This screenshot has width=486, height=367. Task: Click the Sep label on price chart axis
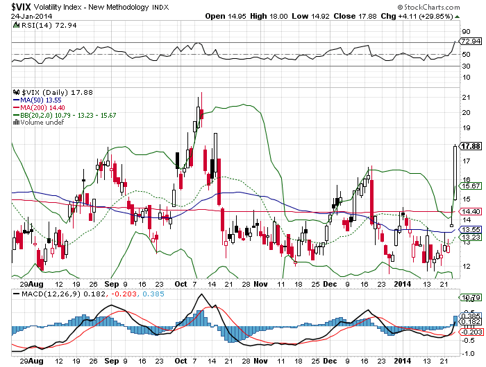point(112,284)
